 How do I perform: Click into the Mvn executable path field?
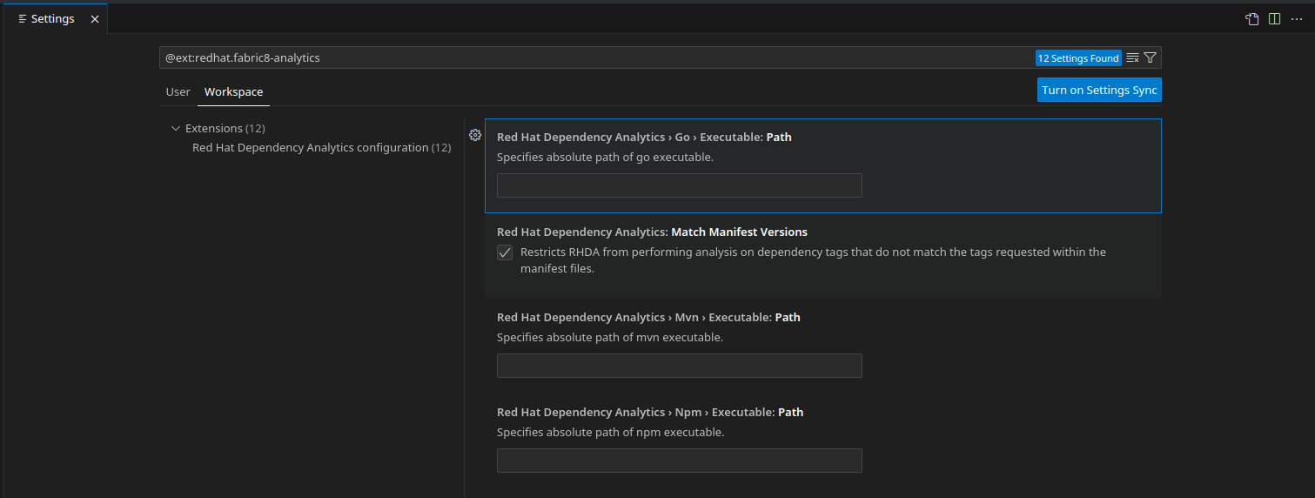click(679, 366)
